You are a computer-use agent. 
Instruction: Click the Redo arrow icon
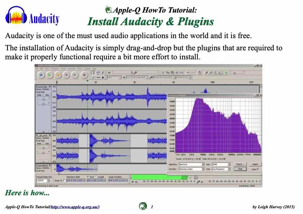[193, 73]
